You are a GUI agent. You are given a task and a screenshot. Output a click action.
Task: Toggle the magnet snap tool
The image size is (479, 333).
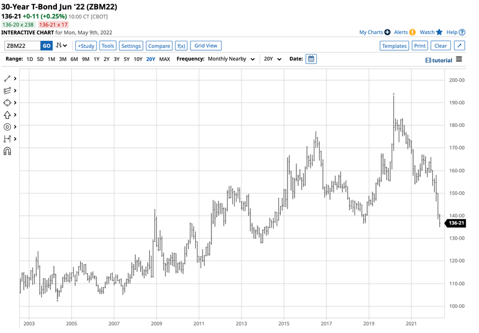[7, 151]
